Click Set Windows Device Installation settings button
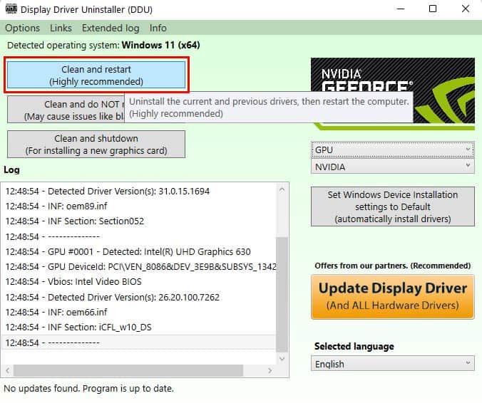The image size is (482, 403). 393,206
